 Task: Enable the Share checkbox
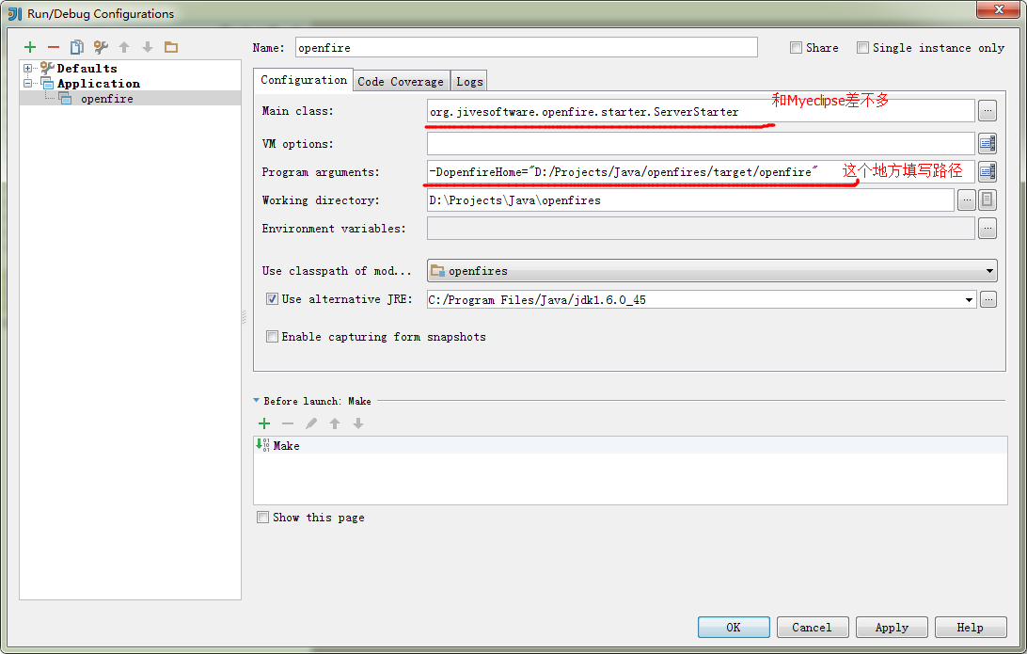[x=796, y=47]
